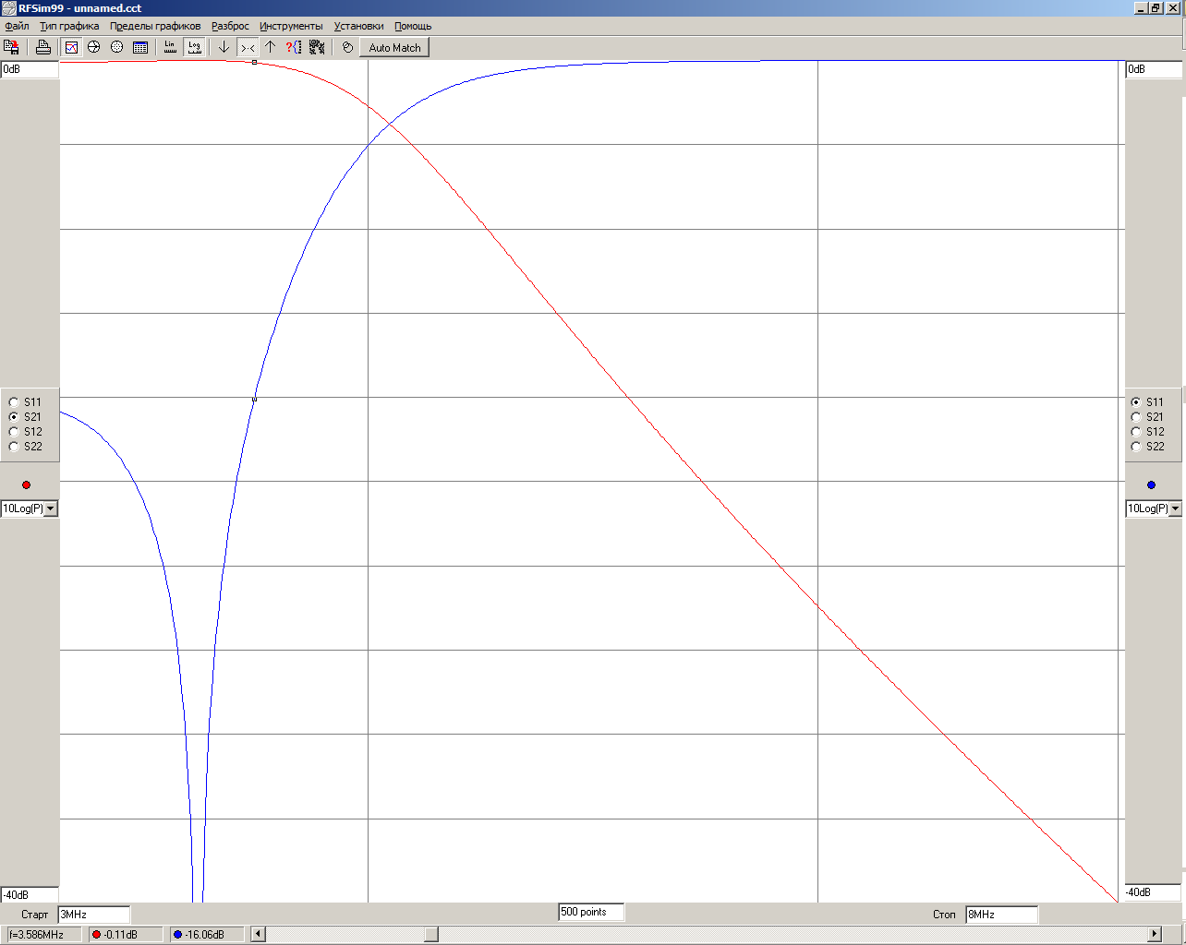Image resolution: width=1186 pixels, height=945 pixels.
Task: Click the up arrow toolbar icon
Action: pyautogui.click(x=271, y=47)
